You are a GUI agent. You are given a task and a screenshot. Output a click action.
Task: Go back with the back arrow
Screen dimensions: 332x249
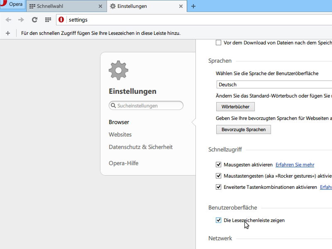pyautogui.click(x=8, y=20)
